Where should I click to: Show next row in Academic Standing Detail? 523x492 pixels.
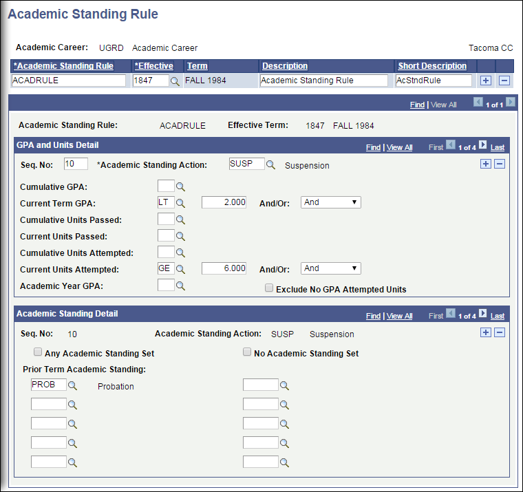click(482, 313)
